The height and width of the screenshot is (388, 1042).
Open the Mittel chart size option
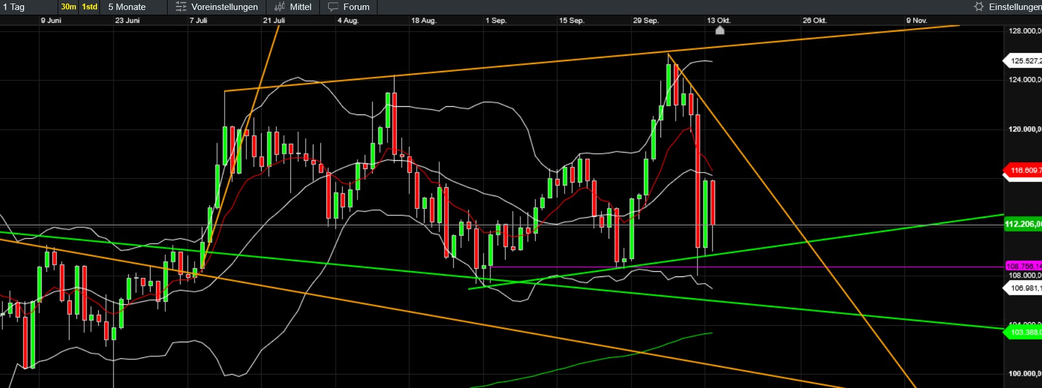pos(300,7)
